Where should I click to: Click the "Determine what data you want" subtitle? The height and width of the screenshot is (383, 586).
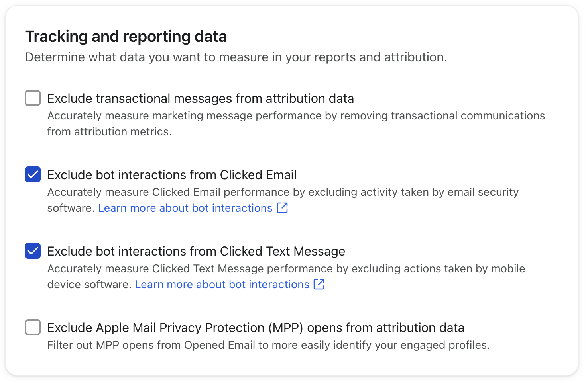pos(236,57)
